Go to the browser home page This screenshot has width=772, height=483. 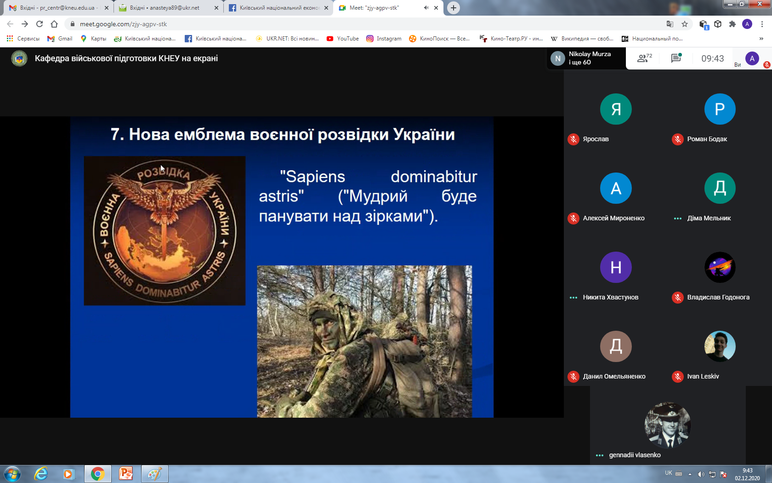point(54,24)
